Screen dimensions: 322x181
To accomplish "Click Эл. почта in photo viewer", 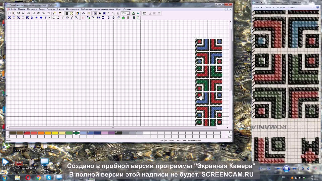I will [280, 8].
